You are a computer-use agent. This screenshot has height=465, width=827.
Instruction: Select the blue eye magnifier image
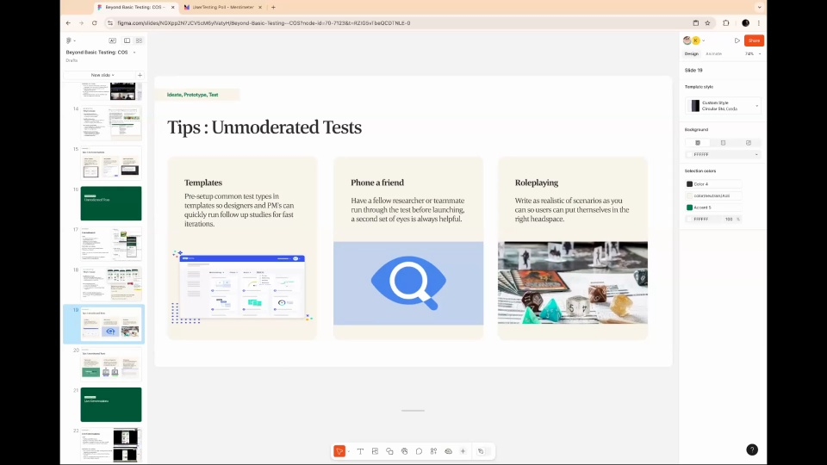[x=408, y=283]
